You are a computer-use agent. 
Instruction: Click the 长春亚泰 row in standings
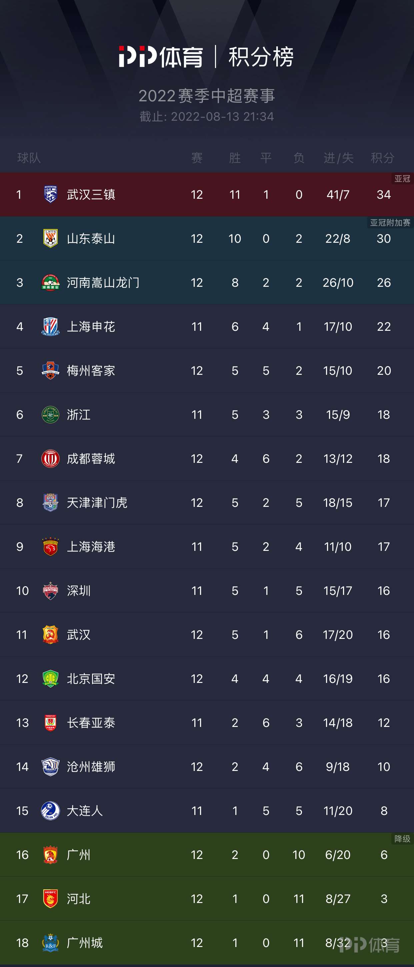coord(207,723)
